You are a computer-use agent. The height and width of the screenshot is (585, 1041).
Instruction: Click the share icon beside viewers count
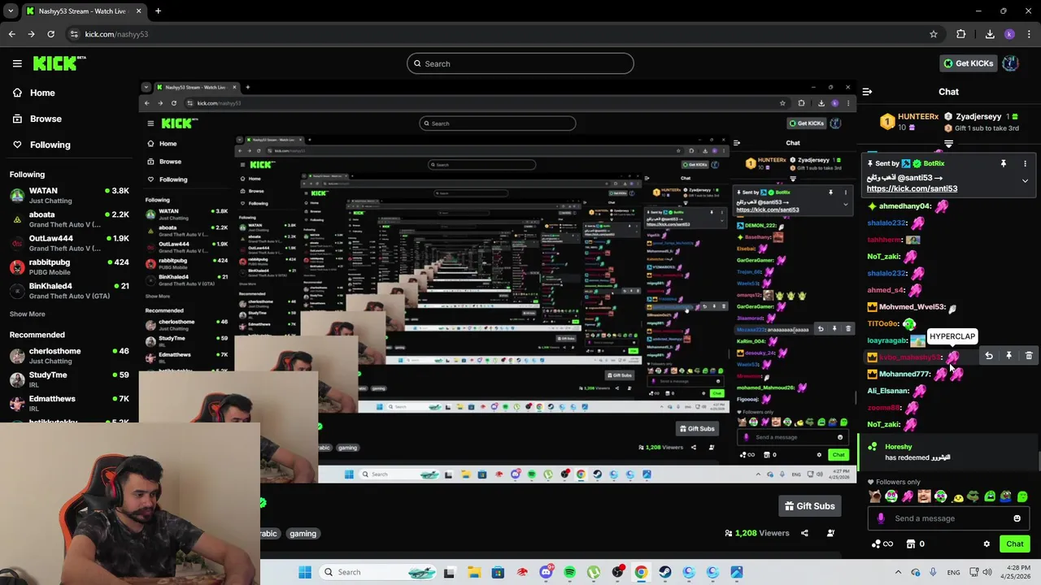click(x=804, y=533)
